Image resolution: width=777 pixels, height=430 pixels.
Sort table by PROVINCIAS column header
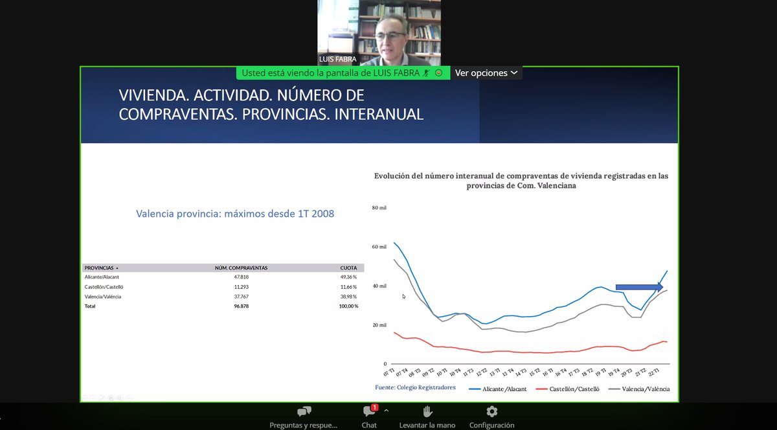(x=101, y=267)
